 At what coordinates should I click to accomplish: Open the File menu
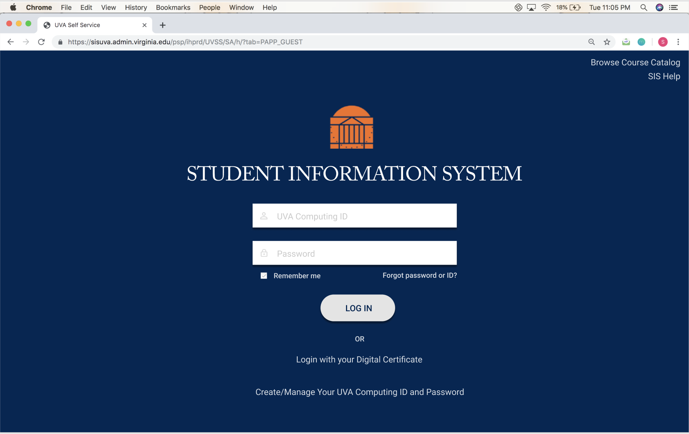[66, 8]
